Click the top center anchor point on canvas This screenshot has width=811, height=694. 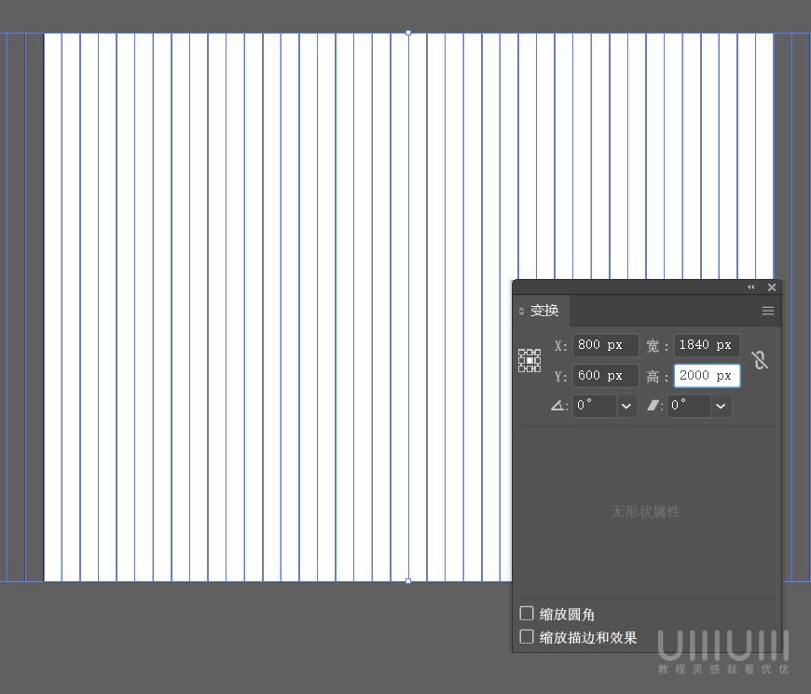(x=408, y=33)
